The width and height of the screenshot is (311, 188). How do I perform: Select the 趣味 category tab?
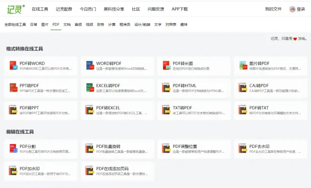point(184,25)
